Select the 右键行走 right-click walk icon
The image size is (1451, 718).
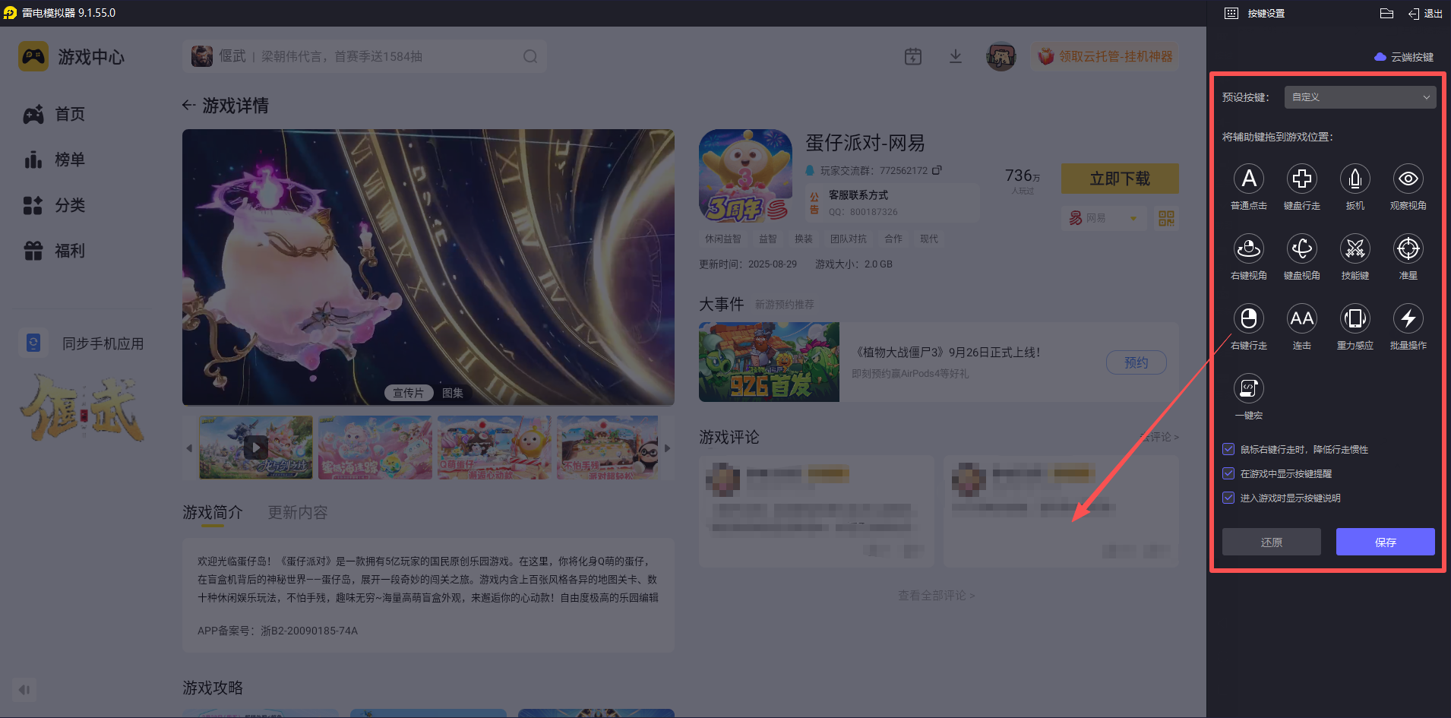pyautogui.click(x=1248, y=318)
